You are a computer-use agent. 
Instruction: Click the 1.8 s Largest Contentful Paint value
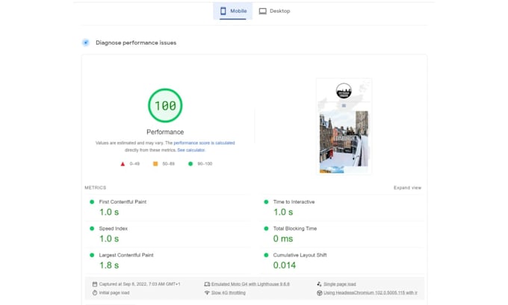109,265
